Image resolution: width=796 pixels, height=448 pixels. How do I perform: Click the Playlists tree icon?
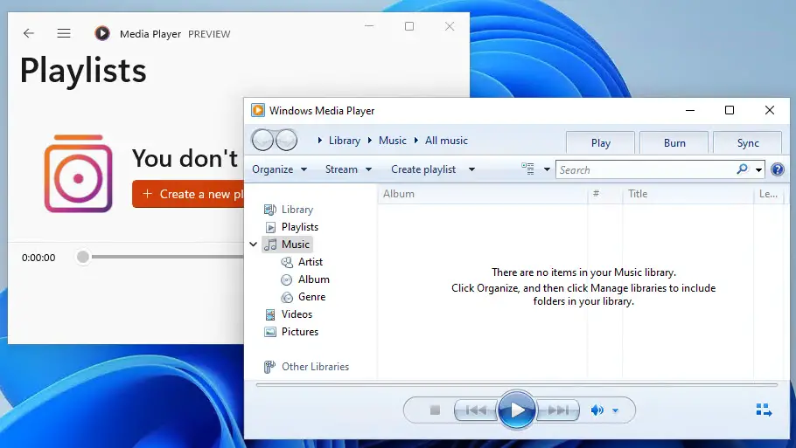270,228
